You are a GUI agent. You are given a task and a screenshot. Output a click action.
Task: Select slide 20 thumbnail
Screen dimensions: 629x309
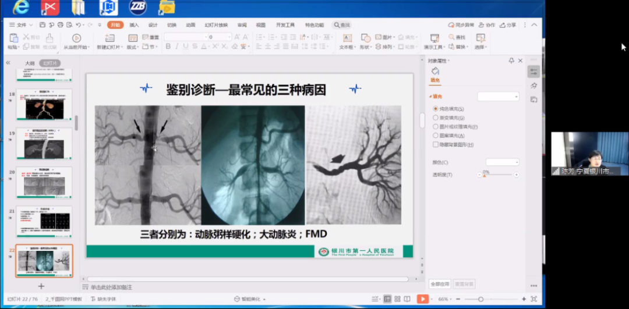tap(44, 182)
